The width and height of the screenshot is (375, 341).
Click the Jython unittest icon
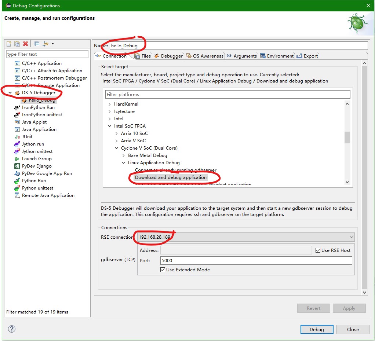point(17,151)
